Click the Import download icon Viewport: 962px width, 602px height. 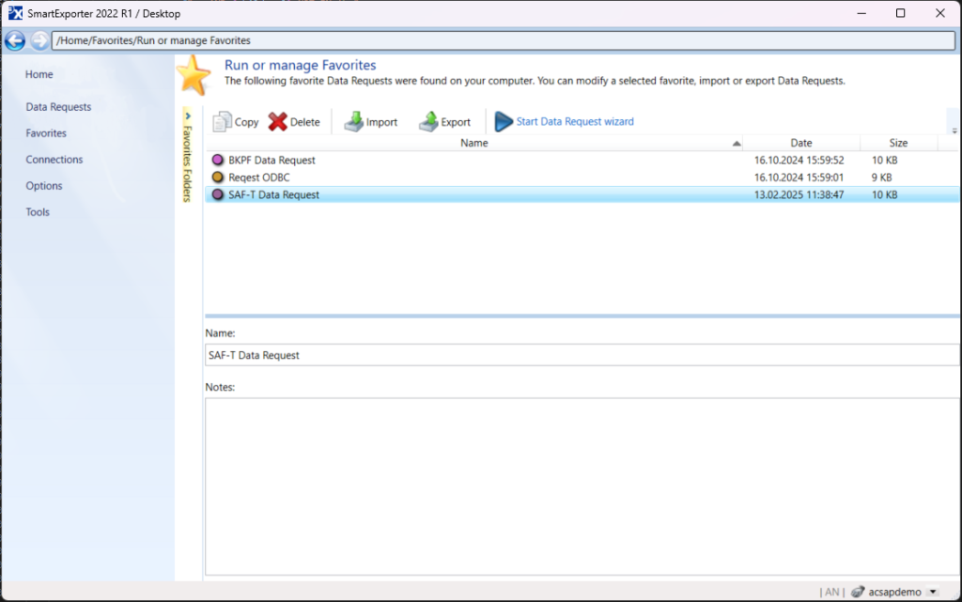pos(353,121)
